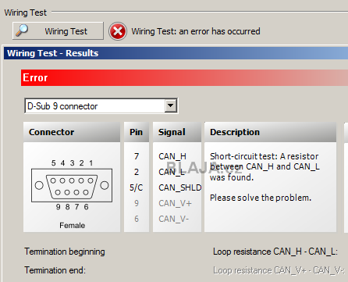Image resolution: width=348 pixels, height=282 pixels.
Task: Click the connector dropdown arrow
Action: tap(171, 105)
